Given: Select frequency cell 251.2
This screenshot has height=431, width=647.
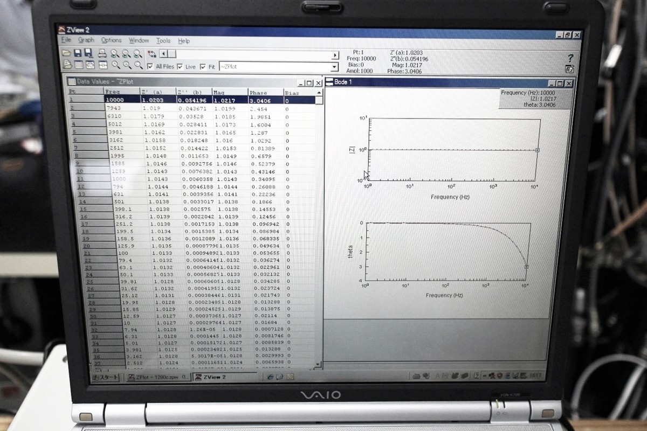Looking at the screenshot, I should pyautogui.click(x=132, y=224).
